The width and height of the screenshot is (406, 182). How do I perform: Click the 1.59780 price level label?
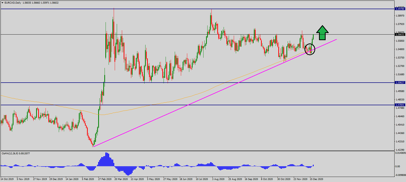tap(400, 9)
